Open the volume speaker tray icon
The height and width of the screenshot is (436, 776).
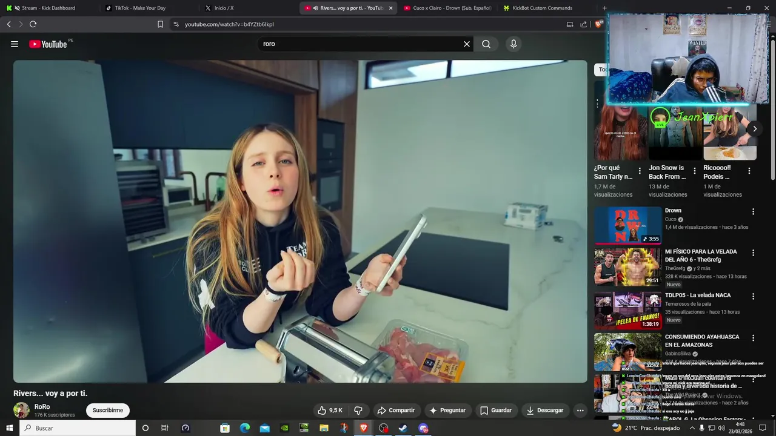pyautogui.click(x=723, y=428)
